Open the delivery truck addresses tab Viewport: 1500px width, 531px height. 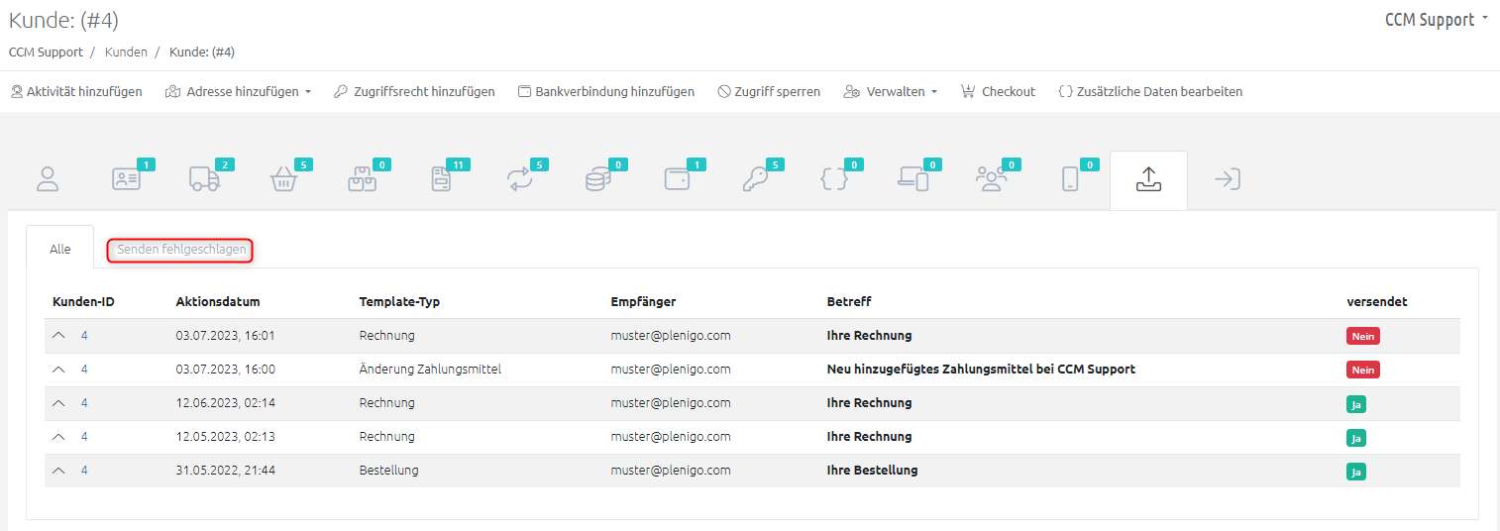pyautogui.click(x=204, y=179)
